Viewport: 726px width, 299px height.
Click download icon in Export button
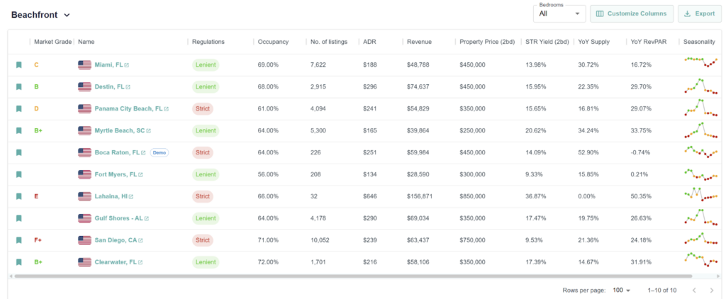688,13
